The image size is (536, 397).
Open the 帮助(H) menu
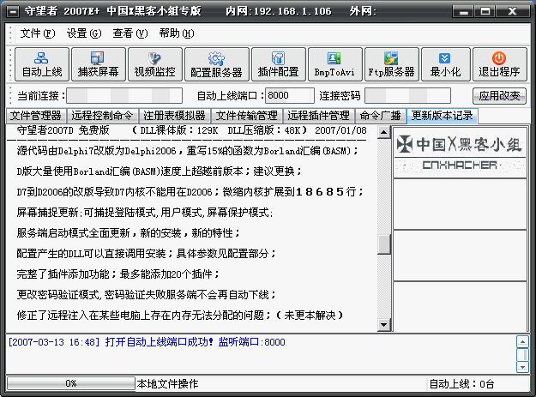coord(176,33)
